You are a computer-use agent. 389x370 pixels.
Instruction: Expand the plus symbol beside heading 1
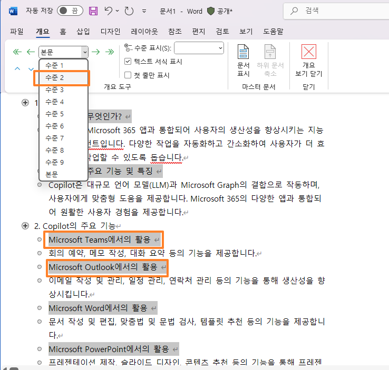point(25,103)
